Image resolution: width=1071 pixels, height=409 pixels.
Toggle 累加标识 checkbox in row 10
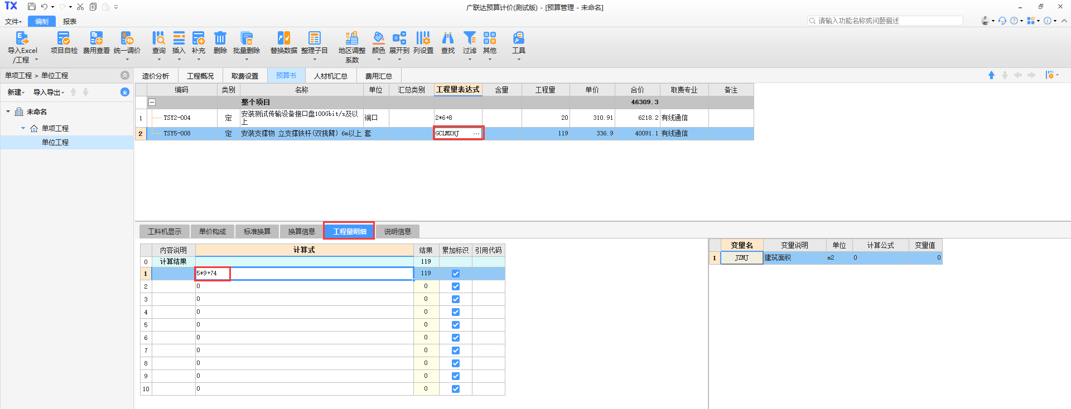456,389
